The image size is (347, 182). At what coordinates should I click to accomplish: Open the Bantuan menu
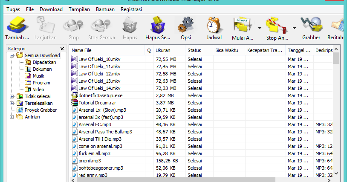pyautogui.click(x=105, y=9)
